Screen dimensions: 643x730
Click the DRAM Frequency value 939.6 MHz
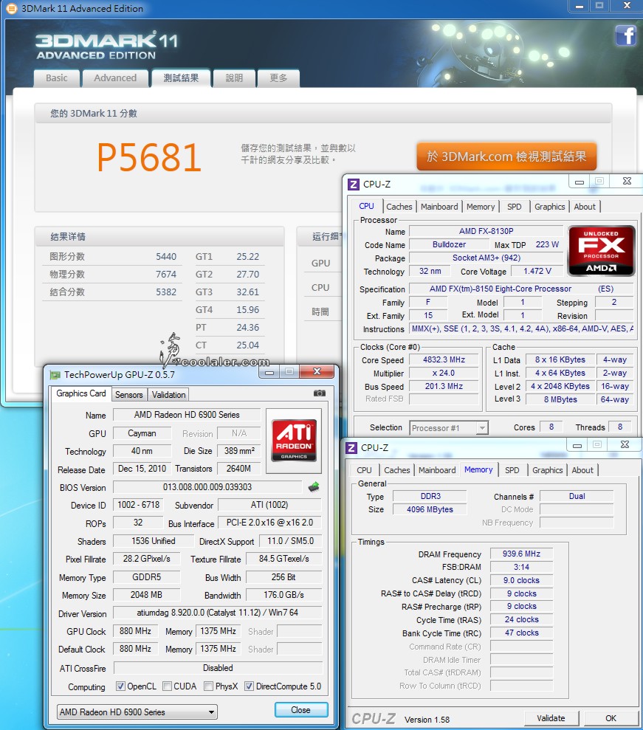[521, 554]
